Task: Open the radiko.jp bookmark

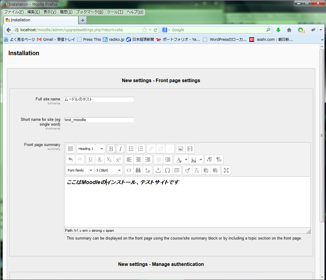Action: click(114, 40)
